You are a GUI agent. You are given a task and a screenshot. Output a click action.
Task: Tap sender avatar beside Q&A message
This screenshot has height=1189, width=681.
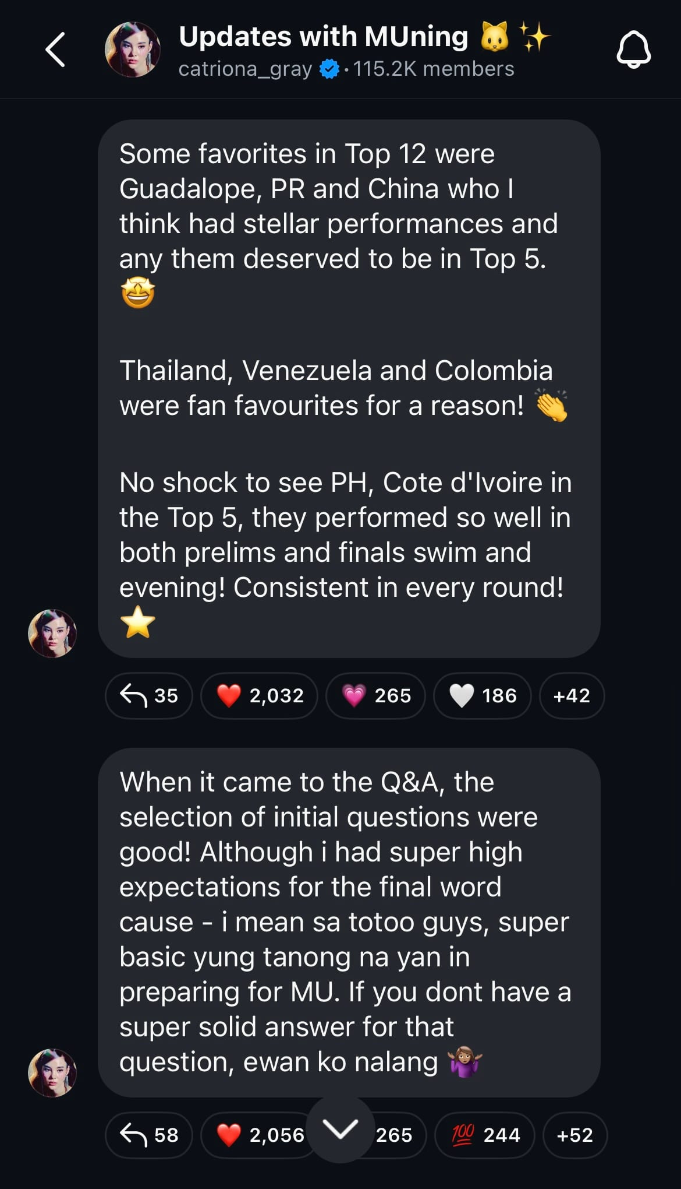52,1073
